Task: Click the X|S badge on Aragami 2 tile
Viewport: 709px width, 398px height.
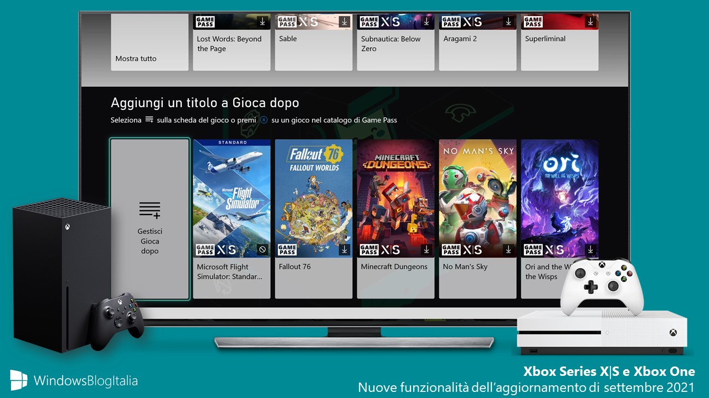Action: tap(472, 22)
